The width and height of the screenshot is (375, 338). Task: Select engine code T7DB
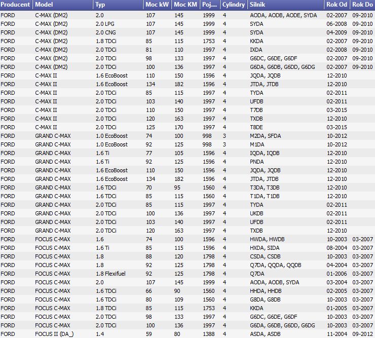[256, 110]
